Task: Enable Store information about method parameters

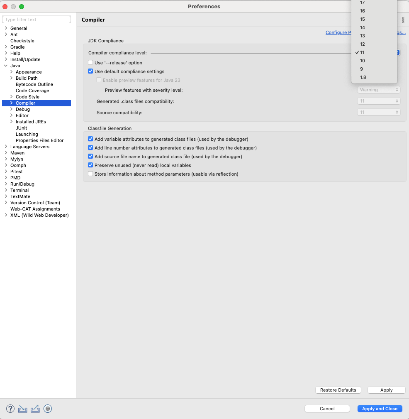Action: 90,174
